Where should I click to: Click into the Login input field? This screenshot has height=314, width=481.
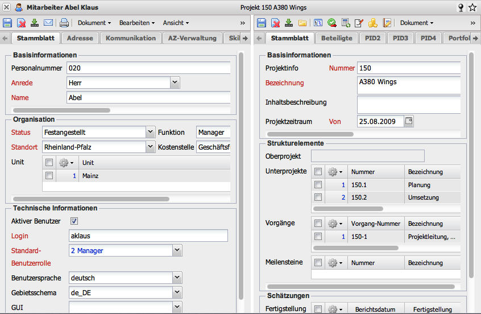tap(148, 235)
